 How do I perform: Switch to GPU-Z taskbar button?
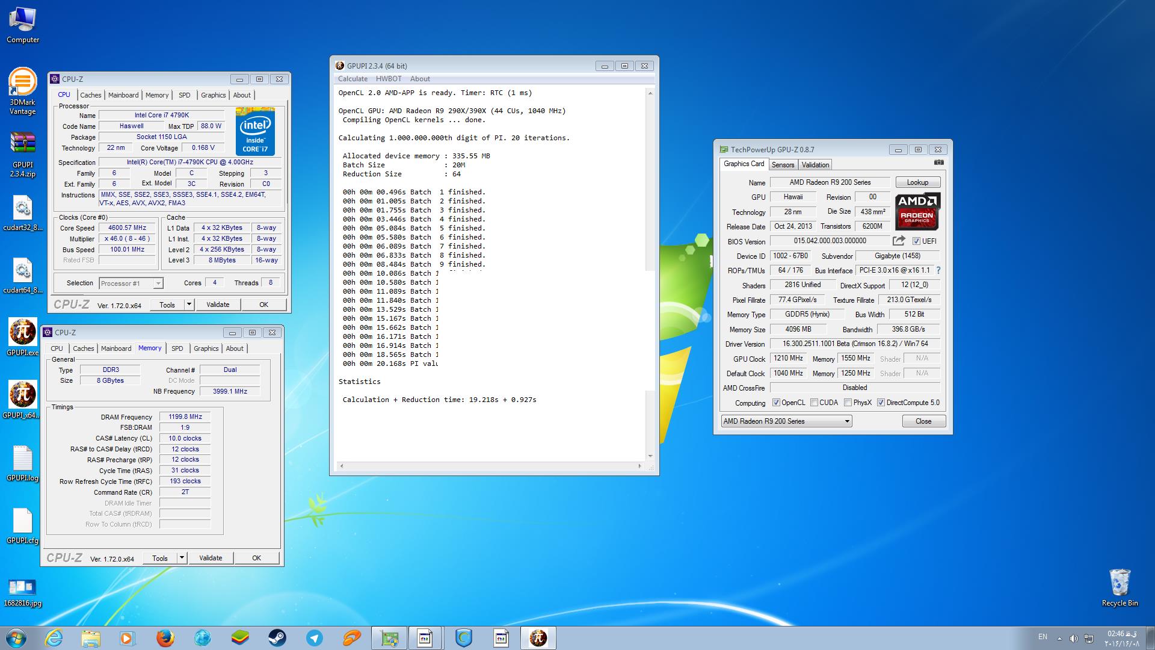pyautogui.click(x=389, y=638)
